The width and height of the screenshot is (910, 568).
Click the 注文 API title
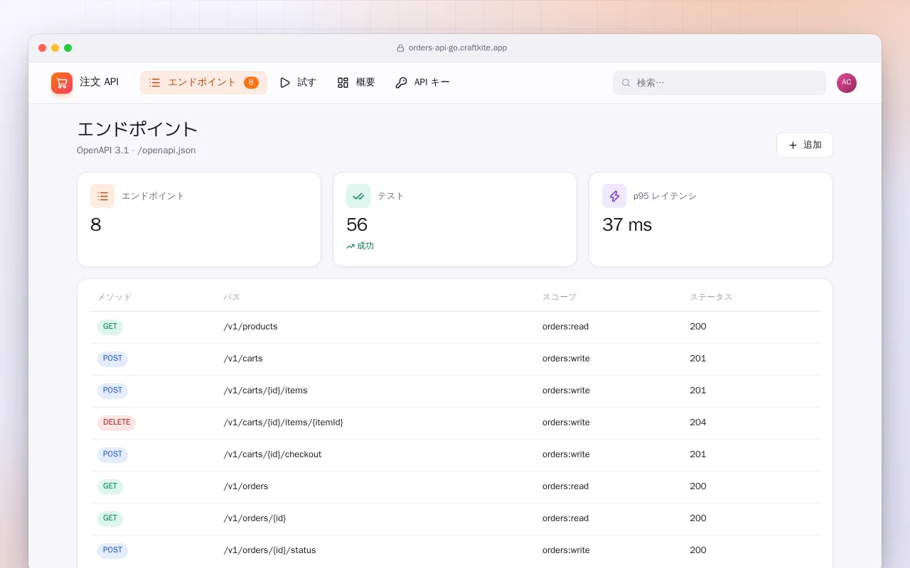point(99,82)
